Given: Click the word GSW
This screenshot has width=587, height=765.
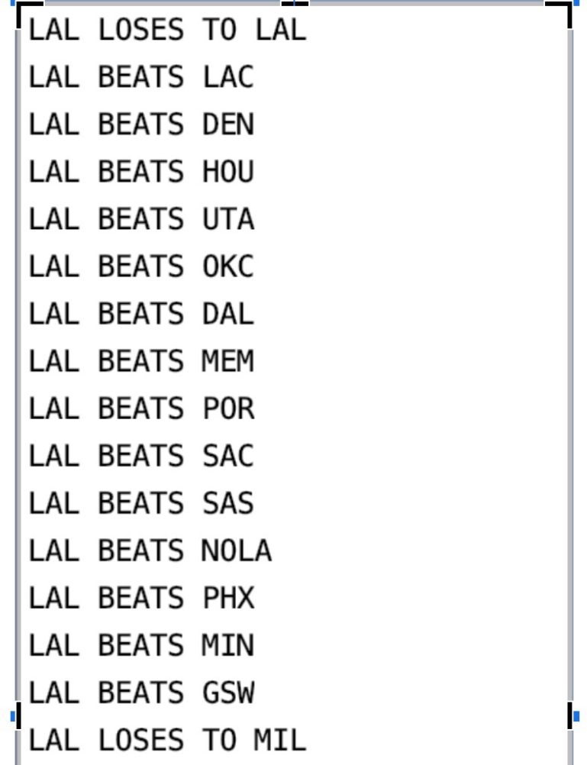Looking at the screenshot, I should click(x=228, y=692).
